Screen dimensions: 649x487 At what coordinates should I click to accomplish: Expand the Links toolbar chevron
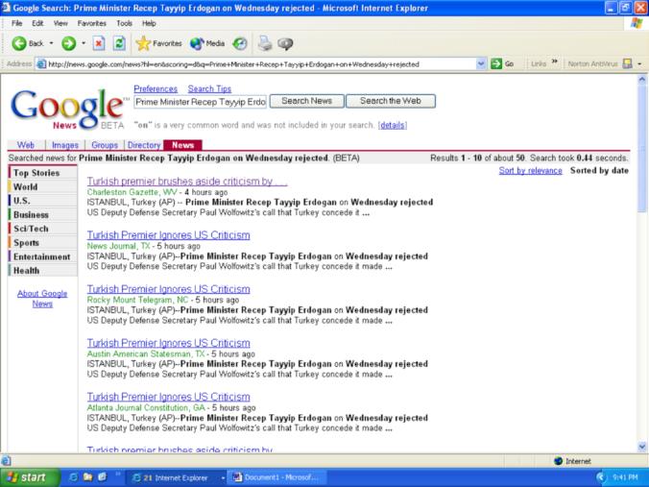click(x=554, y=63)
